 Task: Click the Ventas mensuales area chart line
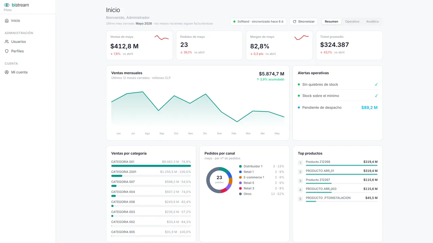(x=198, y=106)
